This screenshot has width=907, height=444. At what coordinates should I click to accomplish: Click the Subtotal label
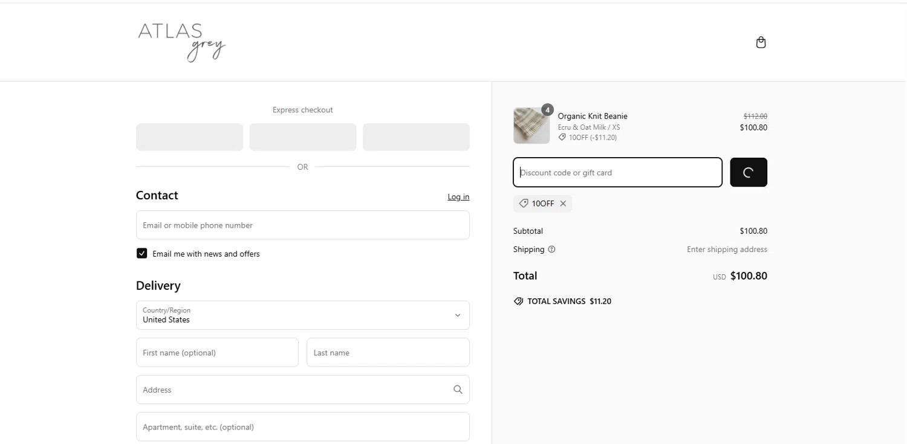528,231
